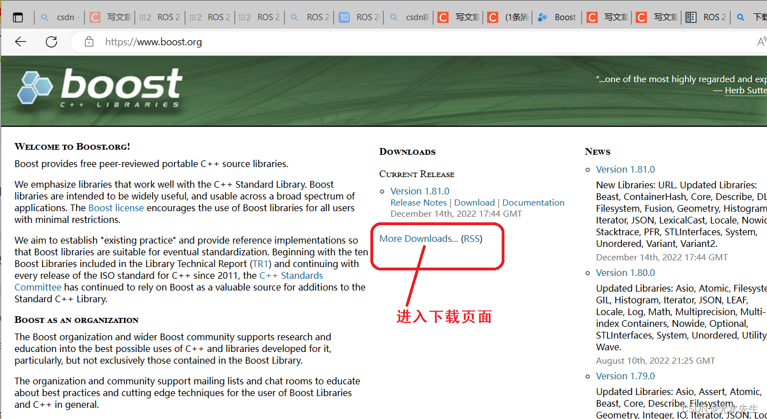Open Release Notes for Version 1.81.0
The width and height of the screenshot is (767, 419).
pyautogui.click(x=418, y=202)
